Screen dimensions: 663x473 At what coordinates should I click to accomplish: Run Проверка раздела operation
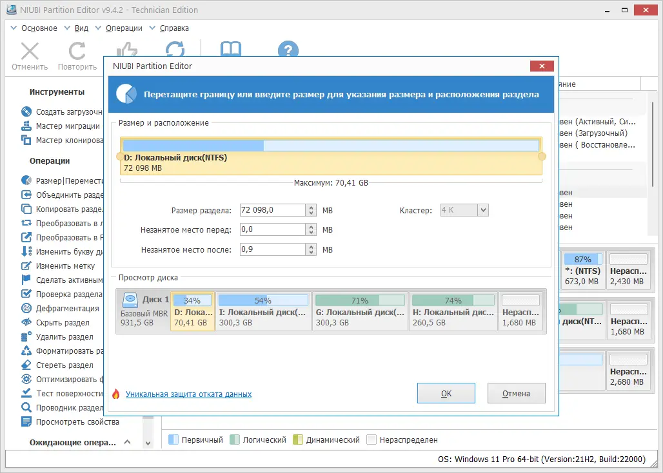point(62,294)
